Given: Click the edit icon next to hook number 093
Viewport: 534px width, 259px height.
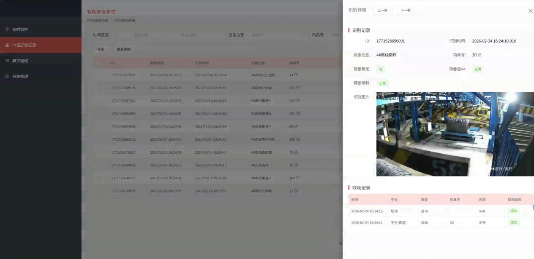Looking at the screenshot, I should click(x=298, y=88).
